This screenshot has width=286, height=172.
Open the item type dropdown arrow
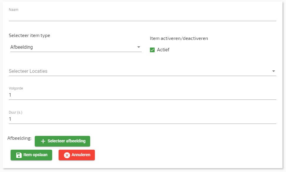pyautogui.click(x=139, y=47)
